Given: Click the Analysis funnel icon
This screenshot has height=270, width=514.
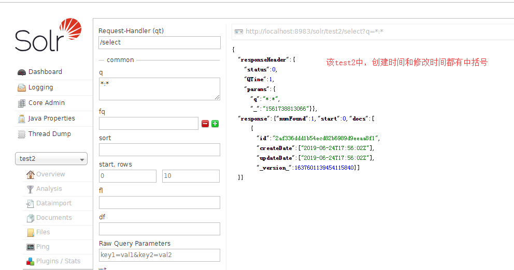Looking at the screenshot, I should click(x=30, y=189).
